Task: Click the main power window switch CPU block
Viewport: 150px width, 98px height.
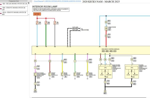Action: pyautogui.click(x=105, y=68)
